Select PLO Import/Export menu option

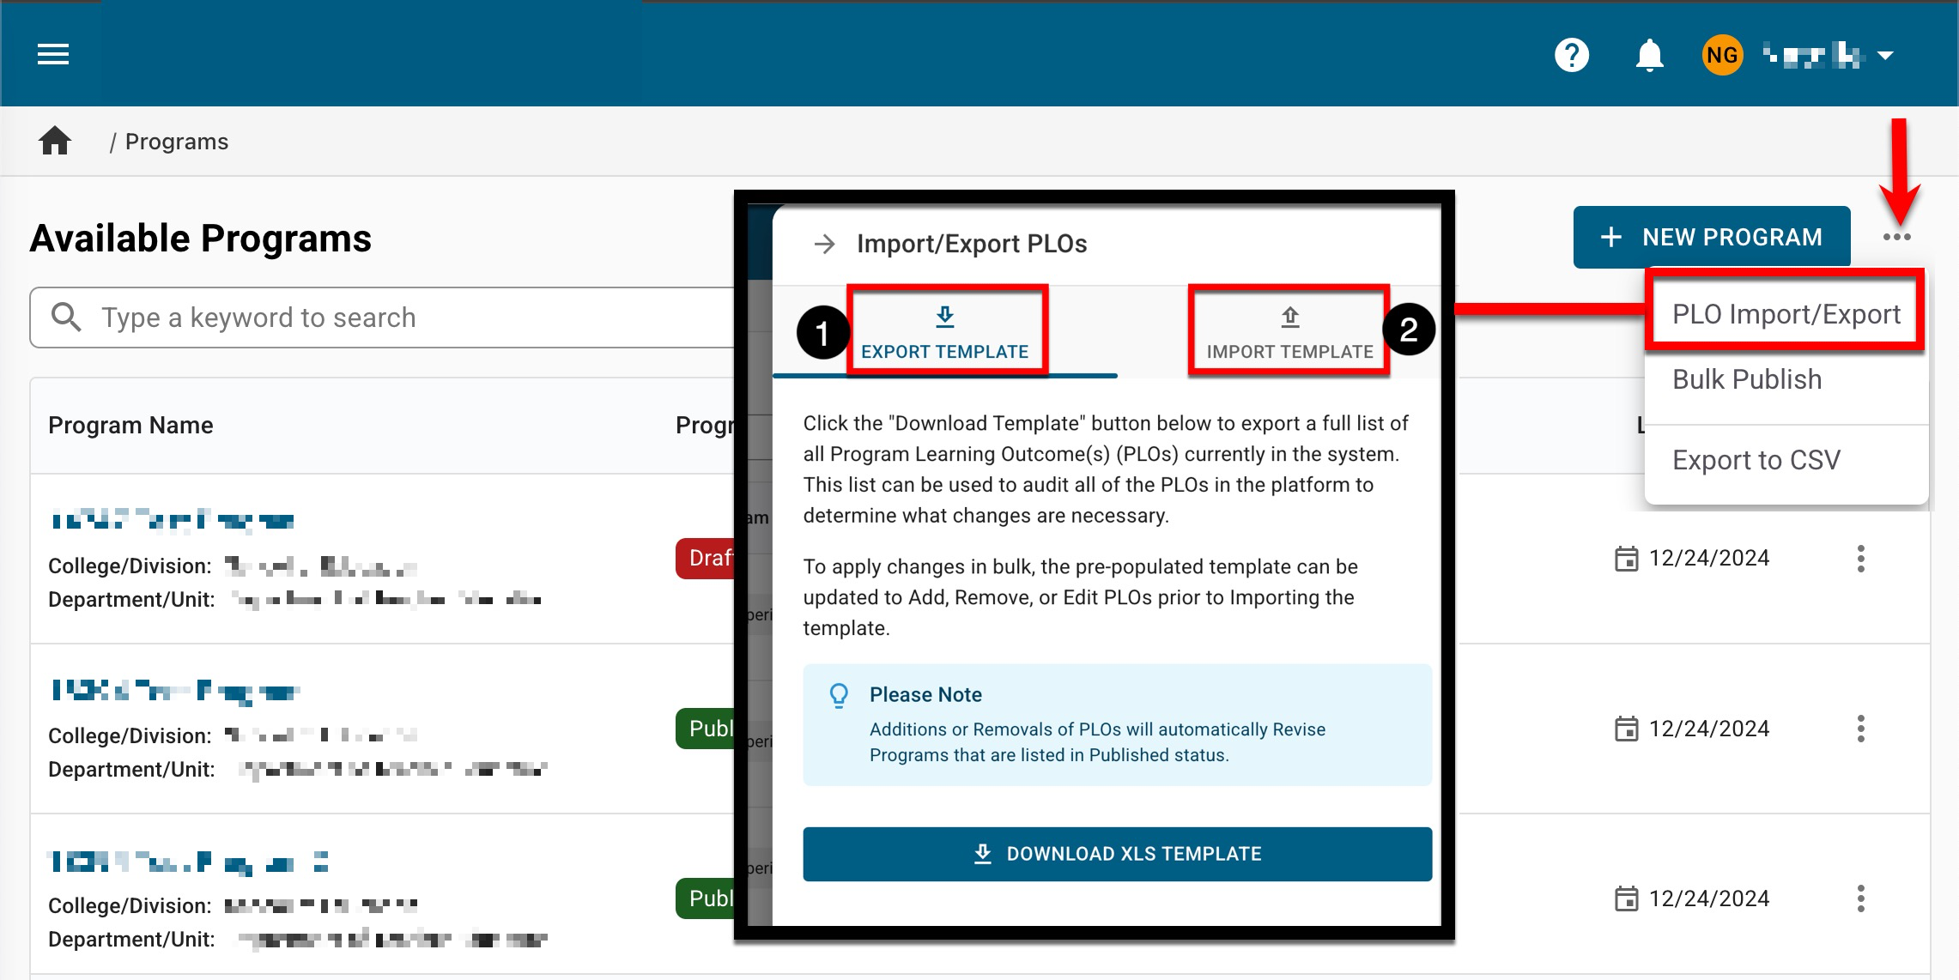1786,314
